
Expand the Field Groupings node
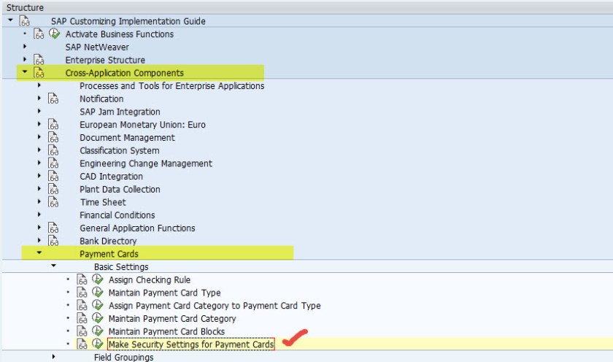(x=53, y=357)
